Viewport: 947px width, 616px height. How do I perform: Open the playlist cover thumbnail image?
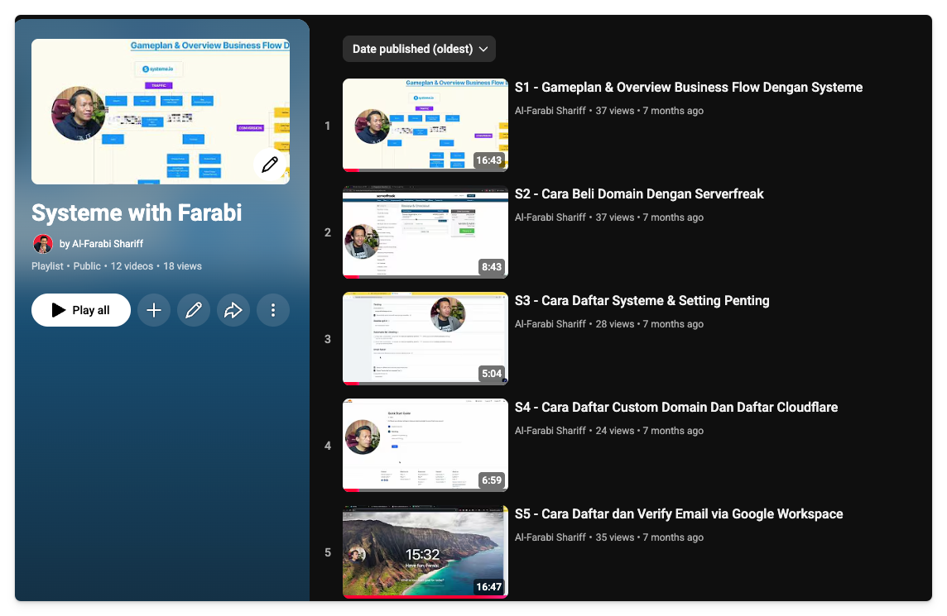click(161, 112)
